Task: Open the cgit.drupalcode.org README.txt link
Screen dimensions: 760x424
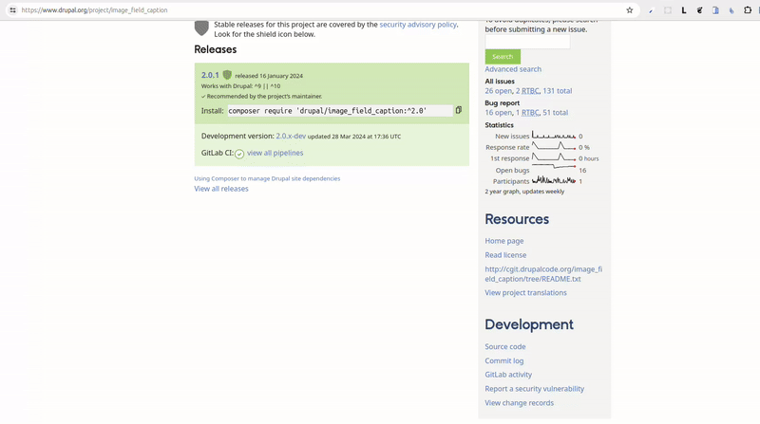Action: click(x=543, y=274)
